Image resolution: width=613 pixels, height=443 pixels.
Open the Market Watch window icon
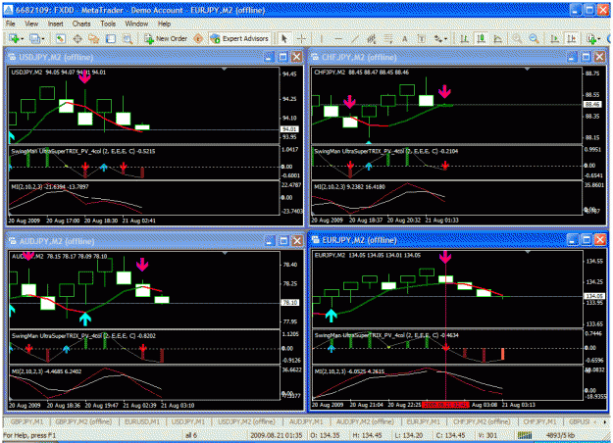[61, 38]
